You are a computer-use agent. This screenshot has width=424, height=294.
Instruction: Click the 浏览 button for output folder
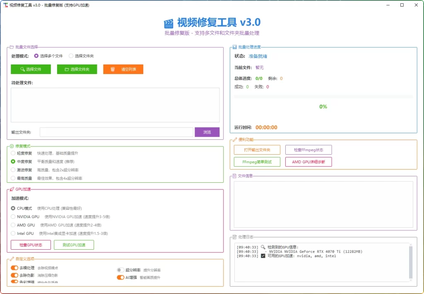pyautogui.click(x=207, y=132)
